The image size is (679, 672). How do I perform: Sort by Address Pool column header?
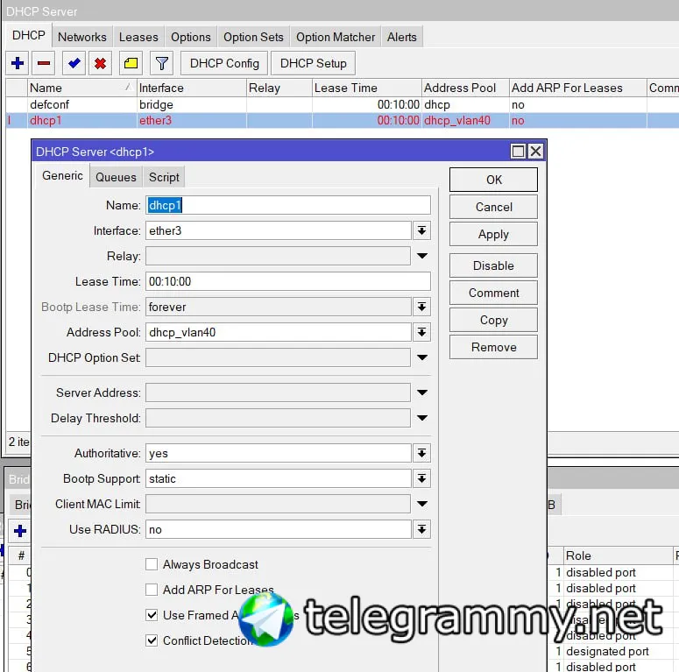pos(465,88)
